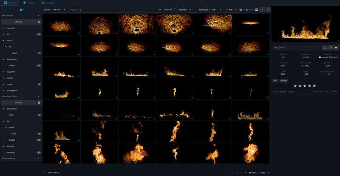
Task: Expand the explosion tree node in VFX Elements
Action: coord(3,28)
